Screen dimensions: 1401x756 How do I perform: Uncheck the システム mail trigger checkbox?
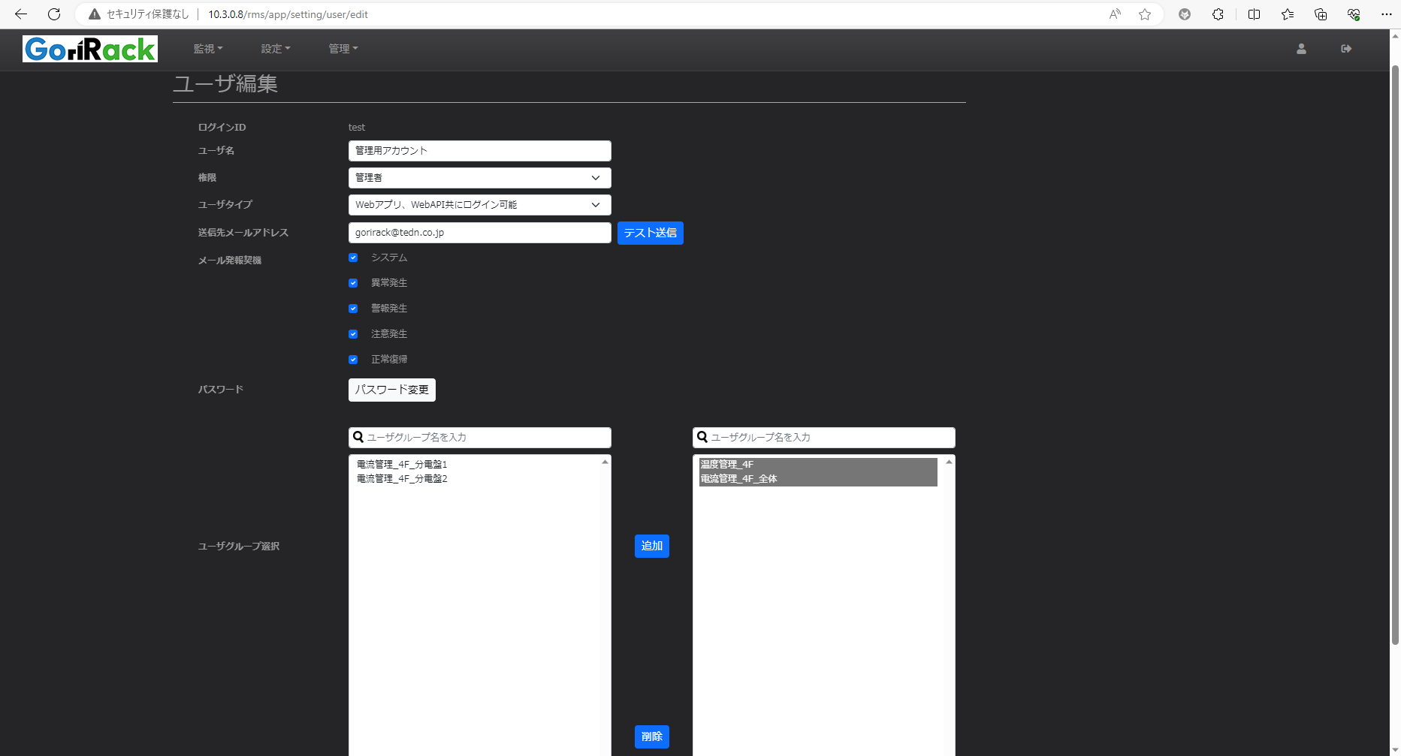pyautogui.click(x=353, y=258)
